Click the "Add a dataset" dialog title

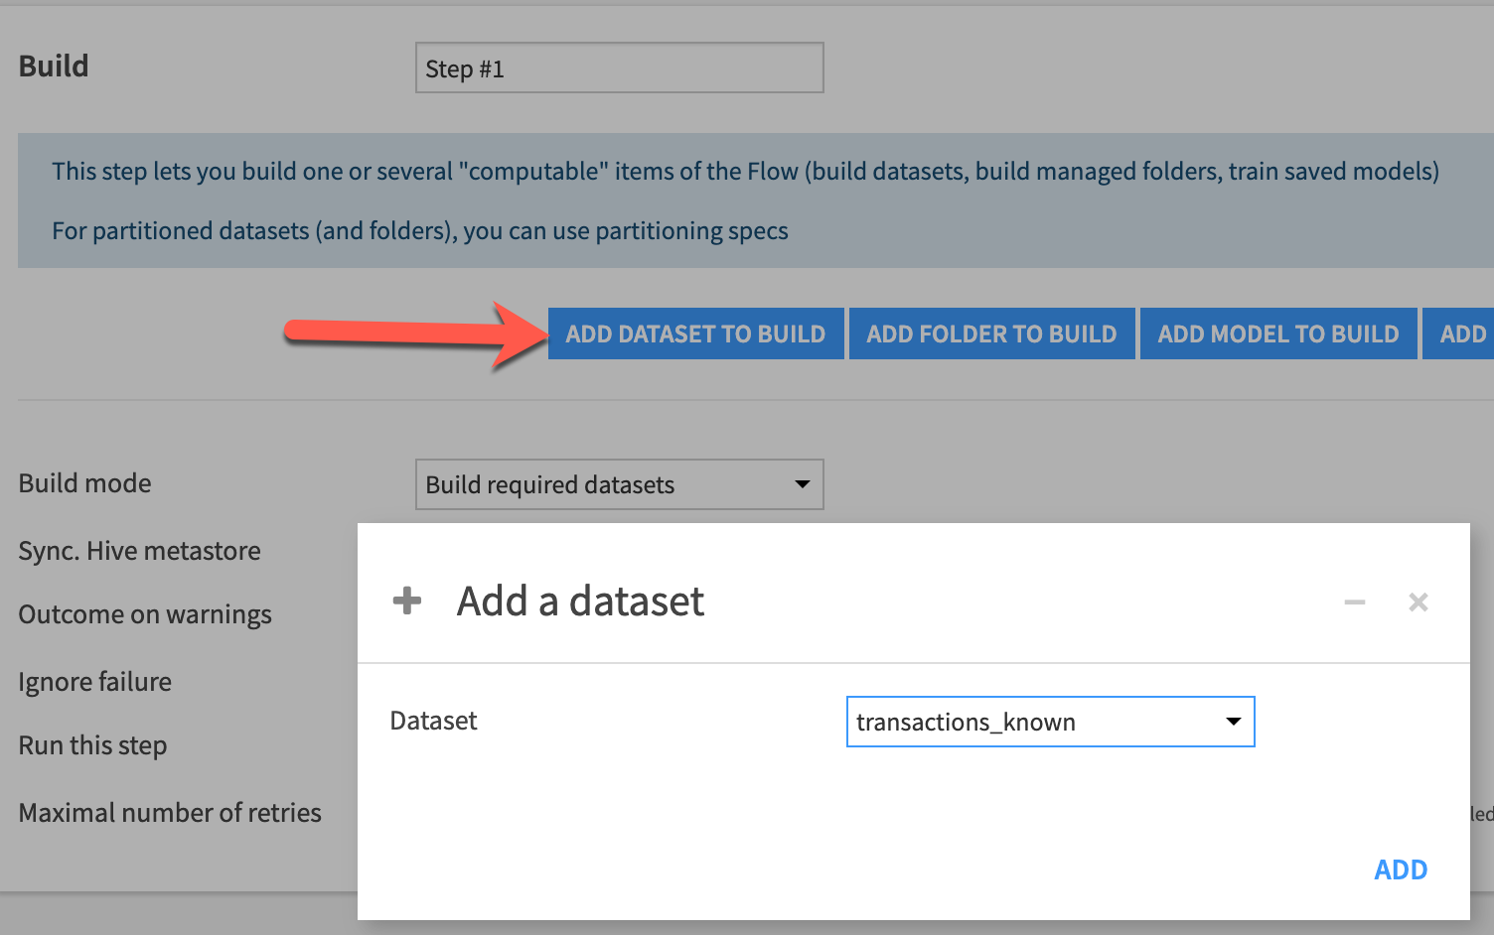coord(580,601)
